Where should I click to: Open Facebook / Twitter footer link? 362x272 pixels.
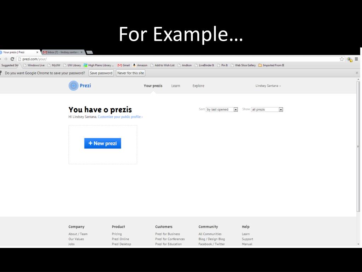212,244
